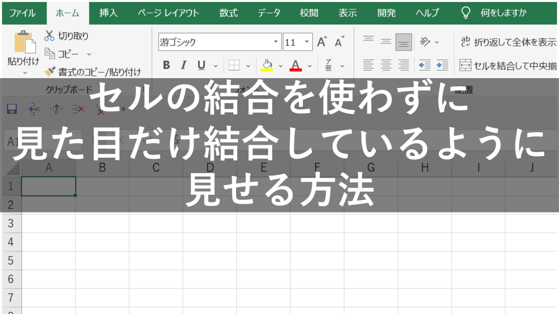Toggle Bold formatting

pyautogui.click(x=166, y=65)
